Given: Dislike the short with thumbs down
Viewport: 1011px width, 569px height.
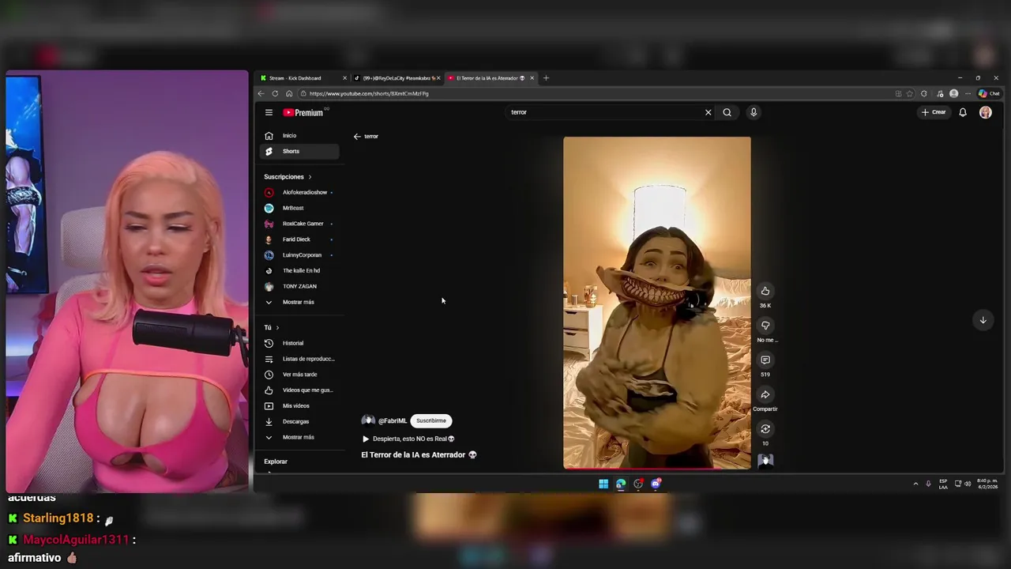Looking at the screenshot, I should coord(765,326).
